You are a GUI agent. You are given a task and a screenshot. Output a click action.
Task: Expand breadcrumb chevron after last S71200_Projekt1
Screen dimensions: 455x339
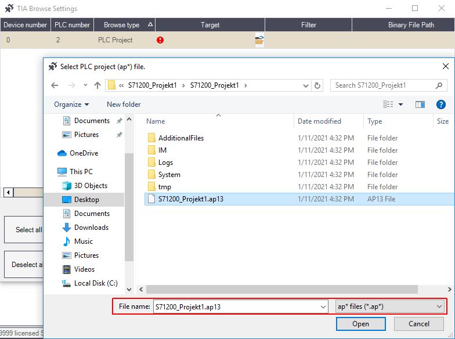[x=246, y=85]
